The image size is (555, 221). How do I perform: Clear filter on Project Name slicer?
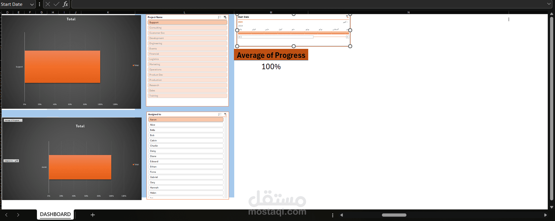(225, 17)
